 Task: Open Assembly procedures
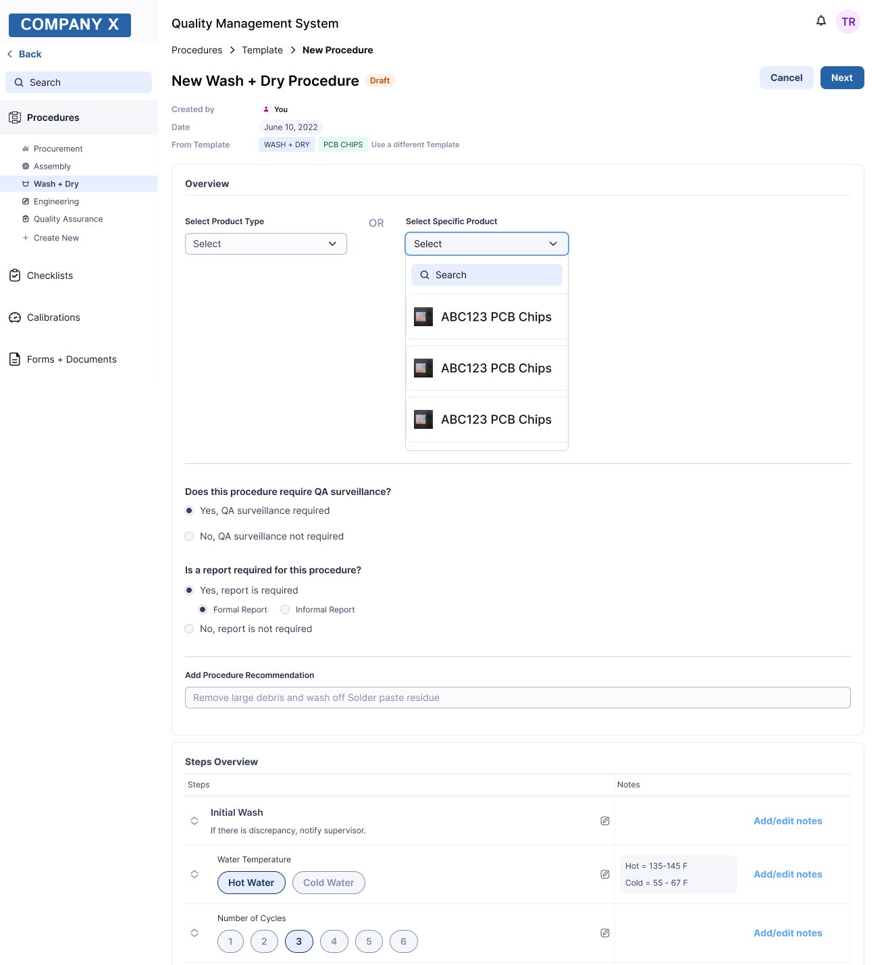pyautogui.click(x=52, y=166)
